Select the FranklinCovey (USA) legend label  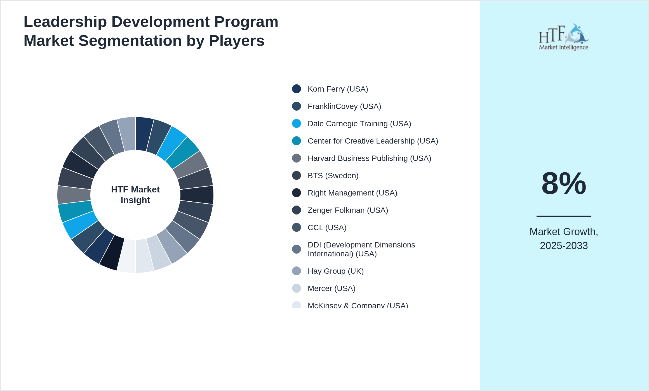344,106
